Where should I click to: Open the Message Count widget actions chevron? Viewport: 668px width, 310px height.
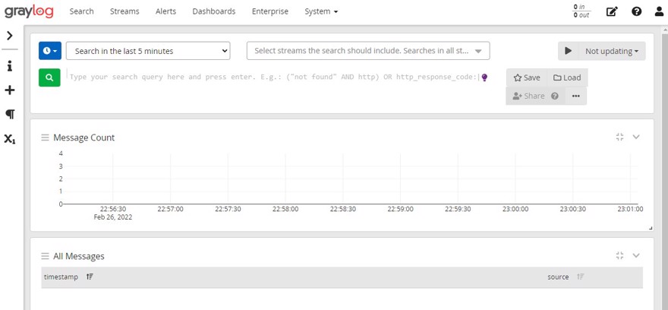pyautogui.click(x=636, y=137)
